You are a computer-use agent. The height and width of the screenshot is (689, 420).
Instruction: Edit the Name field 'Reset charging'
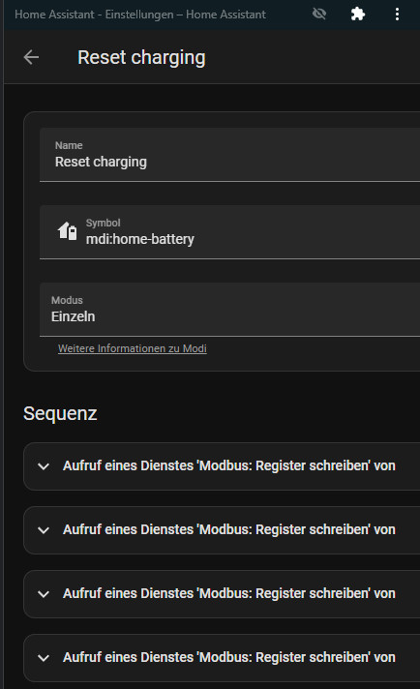229,155
